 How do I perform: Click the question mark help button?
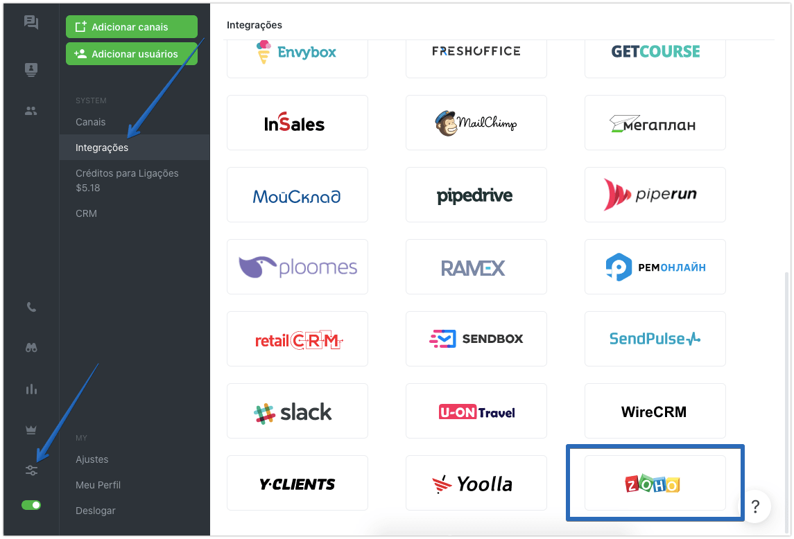(756, 506)
